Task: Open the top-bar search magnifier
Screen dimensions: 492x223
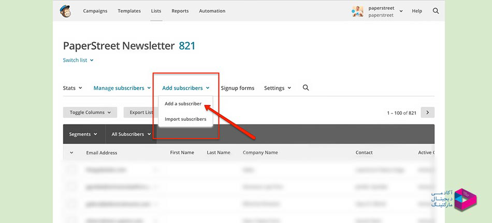Action: pos(436,11)
